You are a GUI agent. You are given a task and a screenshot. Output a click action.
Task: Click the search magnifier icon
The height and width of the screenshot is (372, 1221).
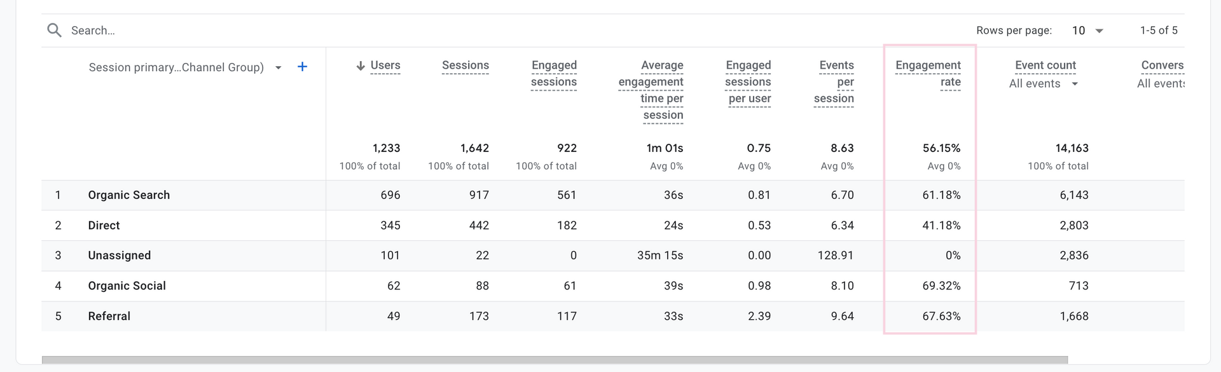pyautogui.click(x=55, y=31)
